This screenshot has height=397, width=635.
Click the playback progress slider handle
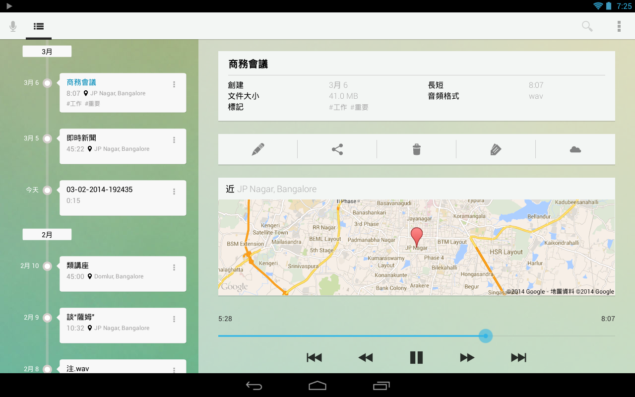pos(485,336)
